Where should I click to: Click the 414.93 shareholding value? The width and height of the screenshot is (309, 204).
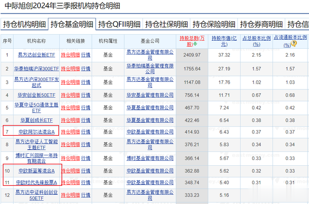click(192, 132)
